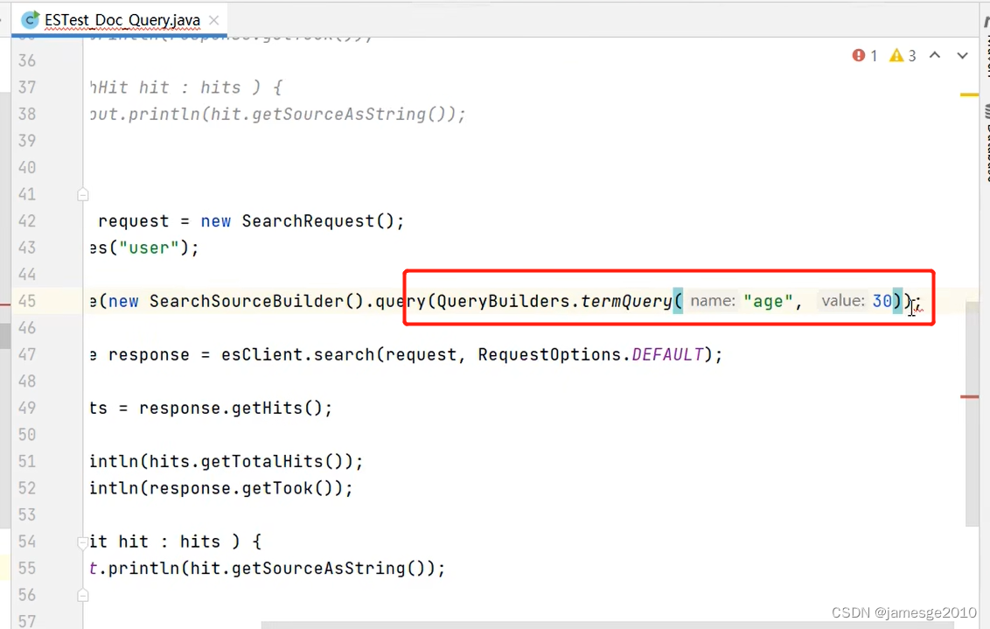Click on QueryBuilders class reference
This screenshot has width=990, height=629.
pos(503,301)
